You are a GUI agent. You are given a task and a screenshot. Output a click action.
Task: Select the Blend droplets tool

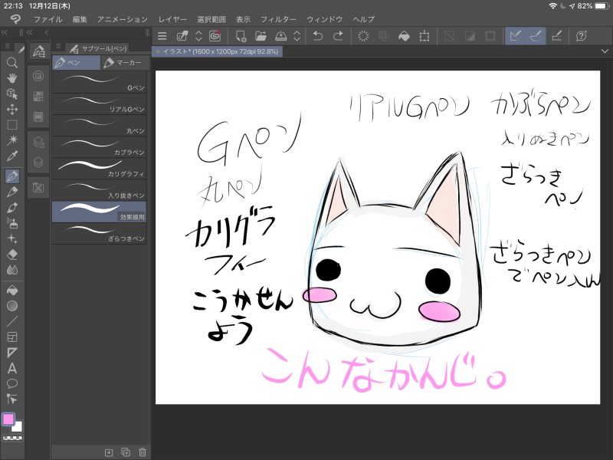(12, 270)
